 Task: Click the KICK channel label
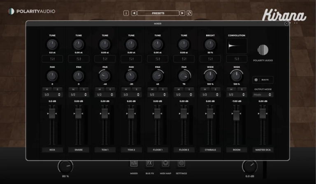coord(52,150)
